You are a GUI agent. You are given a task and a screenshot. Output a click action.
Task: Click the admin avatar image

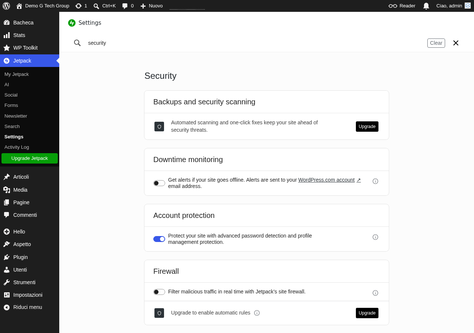[468, 6]
